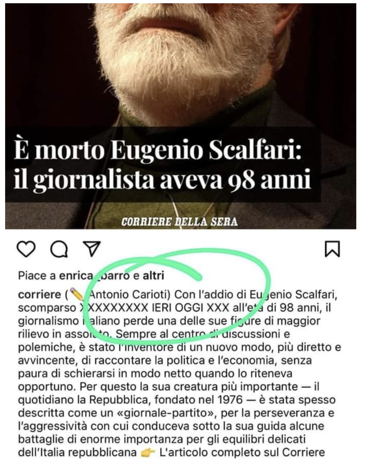Open comments with the speech bubble icon
Image resolution: width=366 pixels, height=459 pixels.
pyautogui.click(x=59, y=249)
